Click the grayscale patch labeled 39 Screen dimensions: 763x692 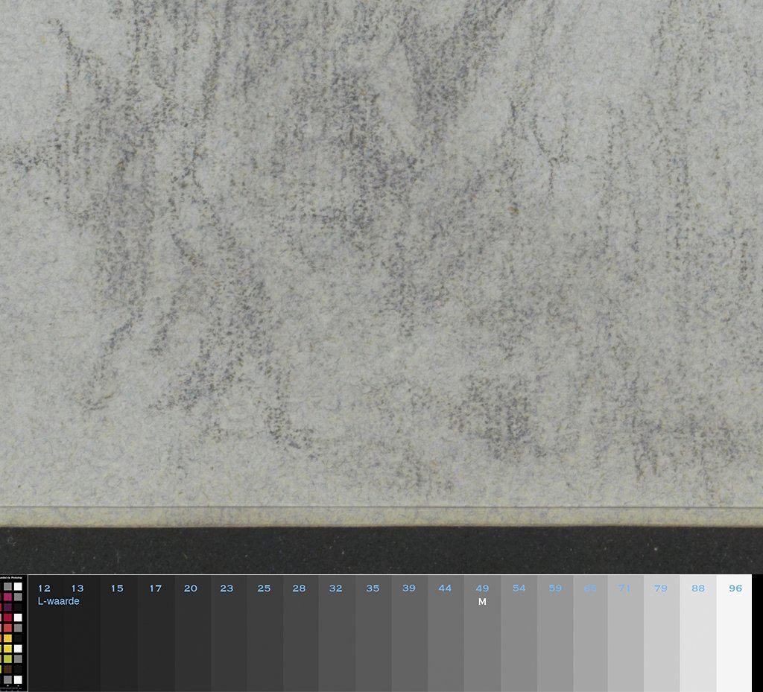pos(409,641)
